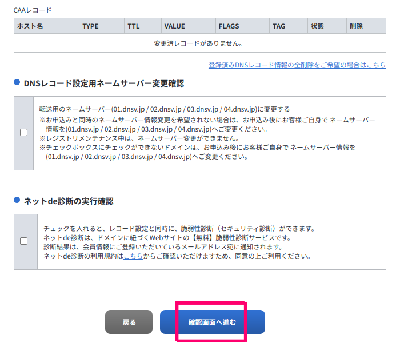
Task: Click the ホスト名 column header
Action: pyautogui.click(x=46, y=26)
